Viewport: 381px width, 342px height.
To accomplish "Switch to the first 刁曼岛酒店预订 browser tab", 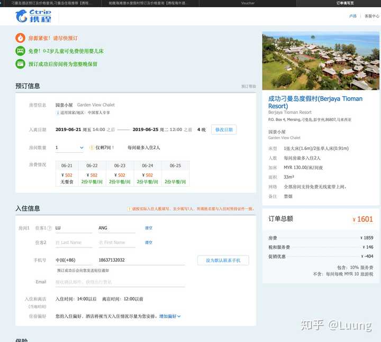I will click(51, 3).
